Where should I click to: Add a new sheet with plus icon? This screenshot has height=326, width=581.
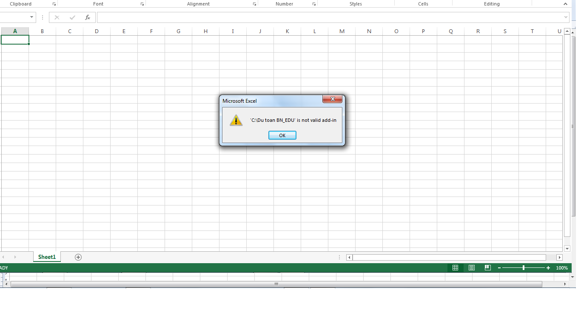(78, 257)
